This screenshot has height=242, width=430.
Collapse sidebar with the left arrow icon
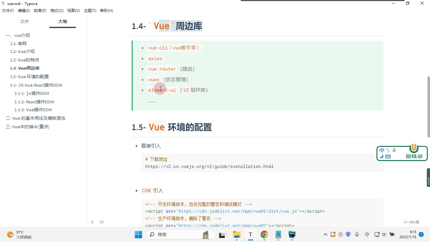(92, 222)
